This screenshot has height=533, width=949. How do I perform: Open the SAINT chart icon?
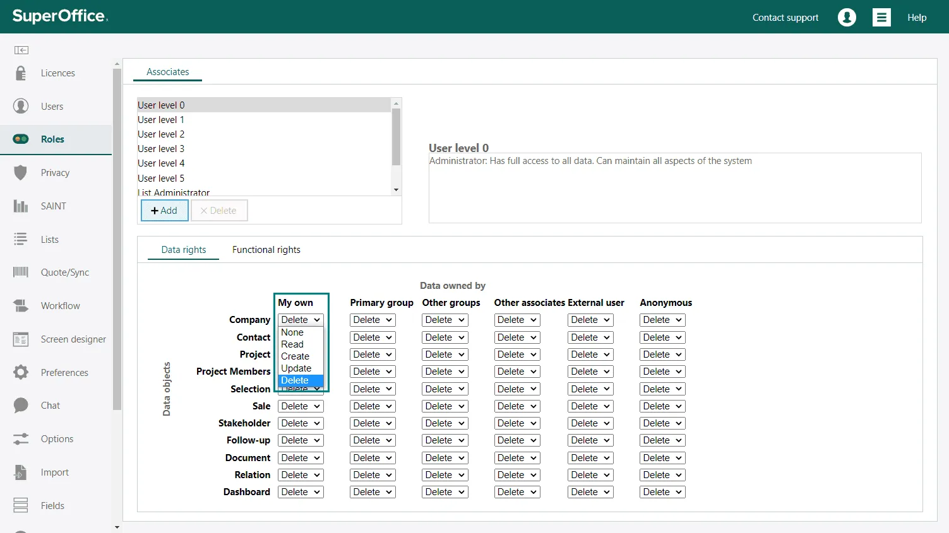[21, 206]
